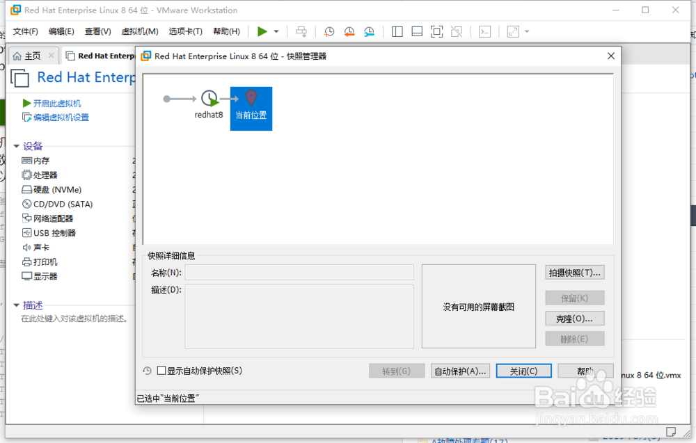Click the revert to snapshot icon
This screenshot has height=443, width=696.
click(x=349, y=31)
